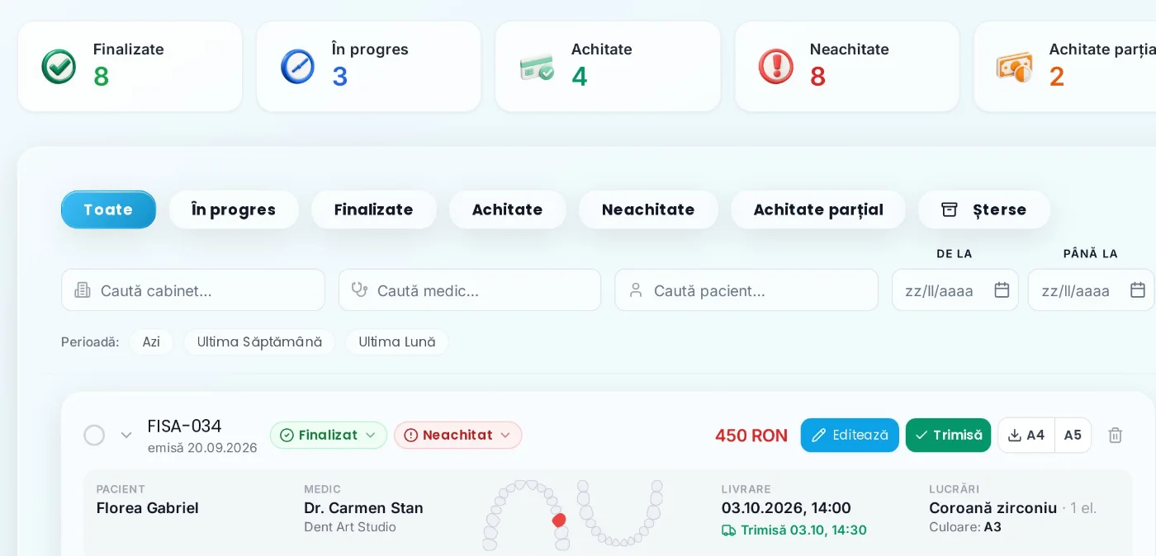Download FISA-034 in A4 format
Image resolution: width=1156 pixels, height=556 pixels.
coord(1026,435)
